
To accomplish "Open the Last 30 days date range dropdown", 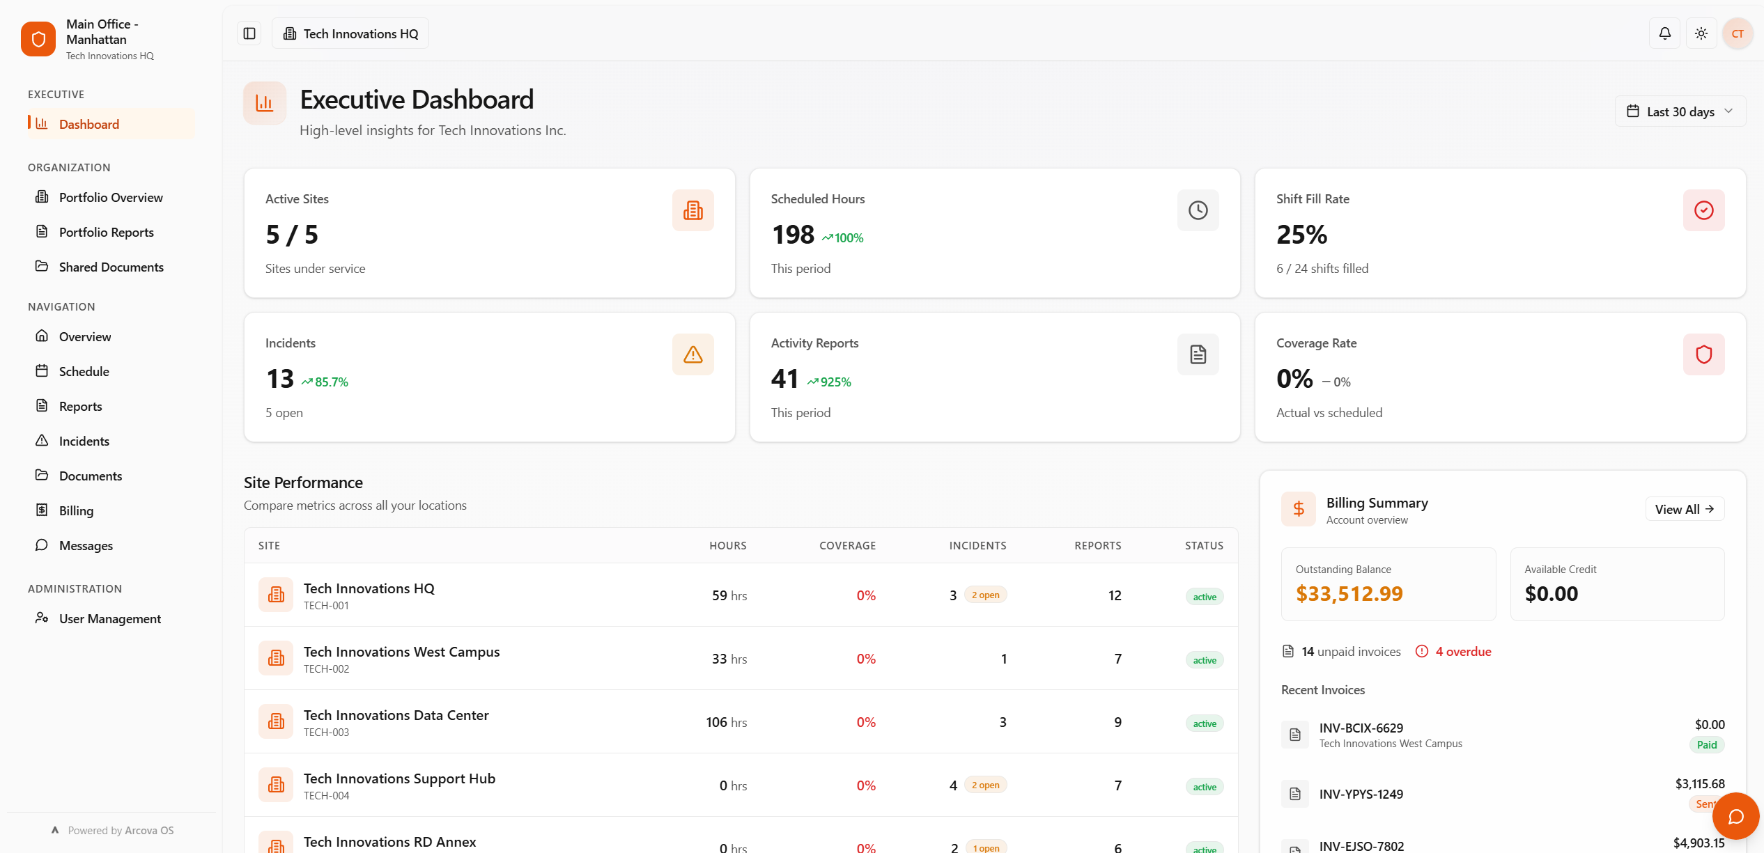I will click(1680, 111).
